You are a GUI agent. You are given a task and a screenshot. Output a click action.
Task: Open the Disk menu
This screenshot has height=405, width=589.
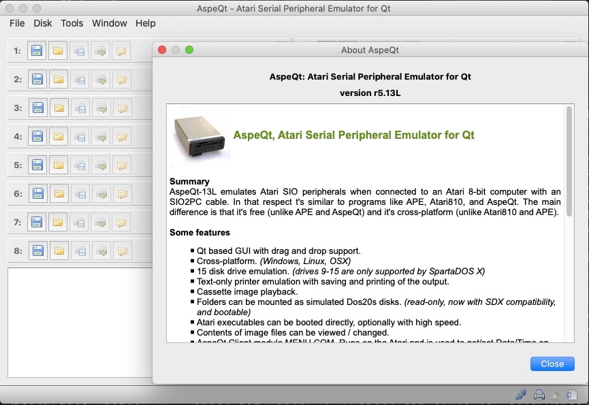pyautogui.click(x=43, y=22)
